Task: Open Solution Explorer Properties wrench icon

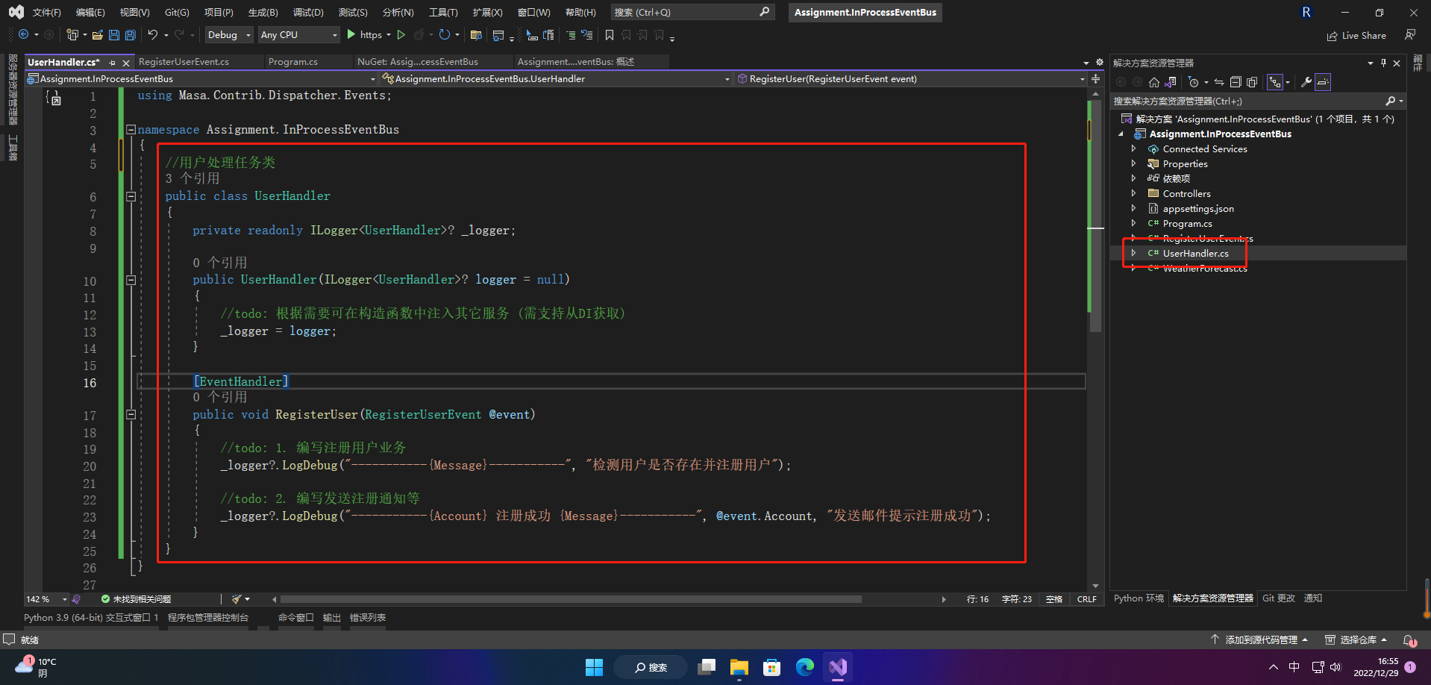Action: click(1306, 82)
